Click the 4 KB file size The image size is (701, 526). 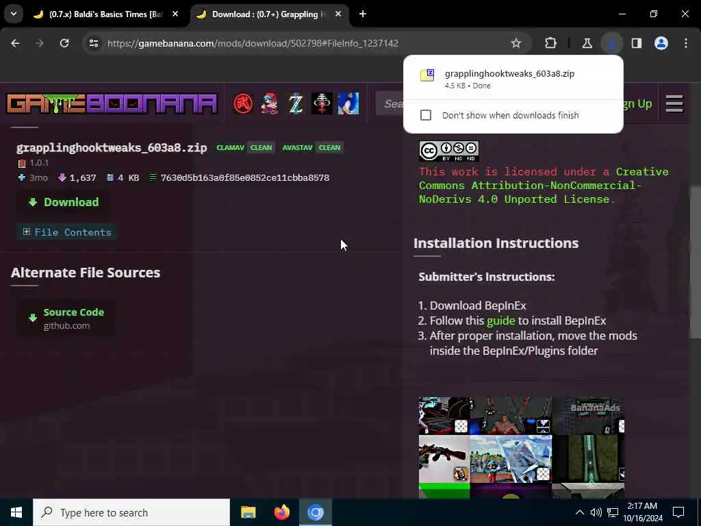coord(128,178)
